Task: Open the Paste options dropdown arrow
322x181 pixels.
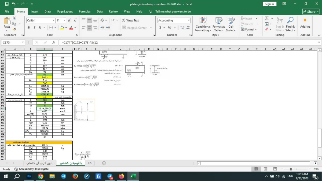Action: click(7, 30)
